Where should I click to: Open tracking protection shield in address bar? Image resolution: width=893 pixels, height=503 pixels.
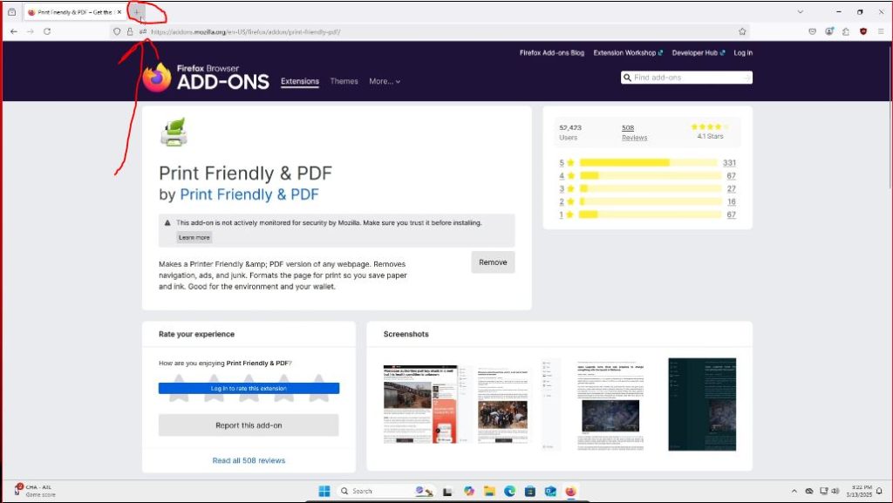(x=117, y=32)
